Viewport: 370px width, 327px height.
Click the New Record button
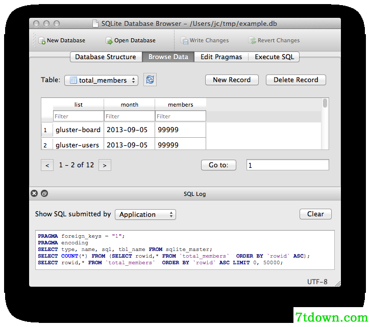(x=232, y=80)
